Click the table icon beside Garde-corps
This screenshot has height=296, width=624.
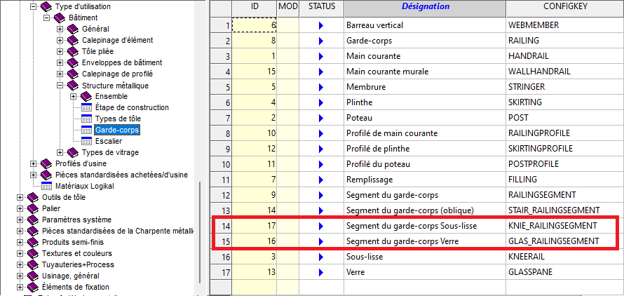pos(86,130)
